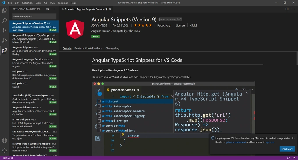Install snippets by GoBystrok ReactJS

[x=53, y=78]
